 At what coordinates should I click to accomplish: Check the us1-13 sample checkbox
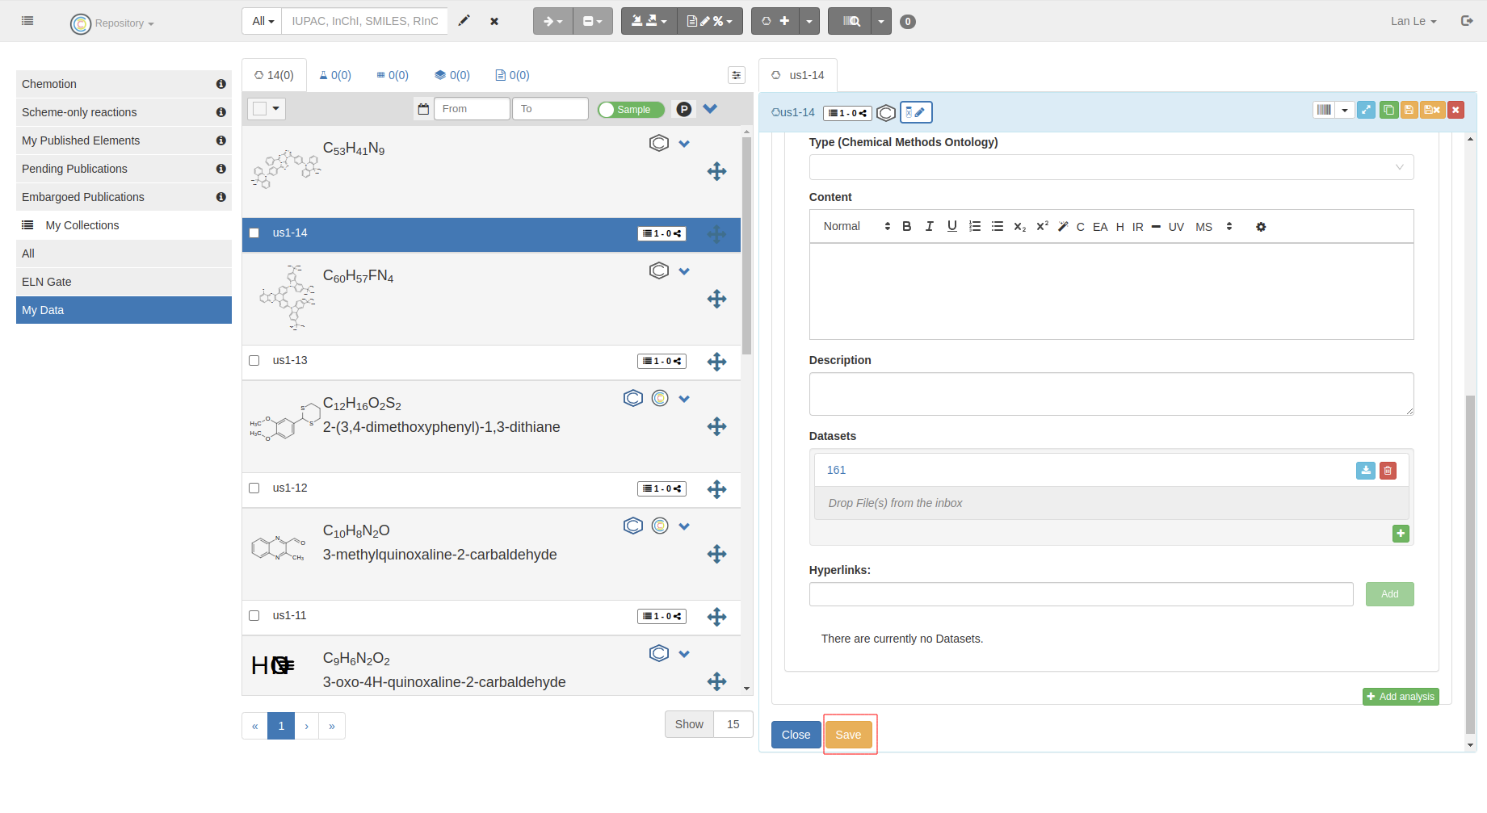click(254, 361)
